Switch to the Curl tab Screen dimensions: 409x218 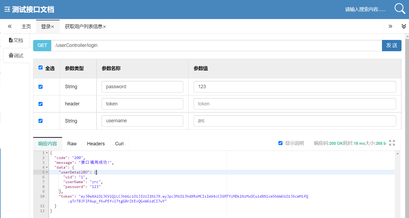tap(119, 144)
